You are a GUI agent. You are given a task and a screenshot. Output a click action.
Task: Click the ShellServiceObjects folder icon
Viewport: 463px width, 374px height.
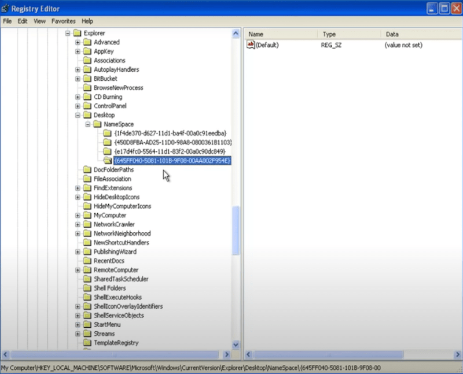click(87, 315)
